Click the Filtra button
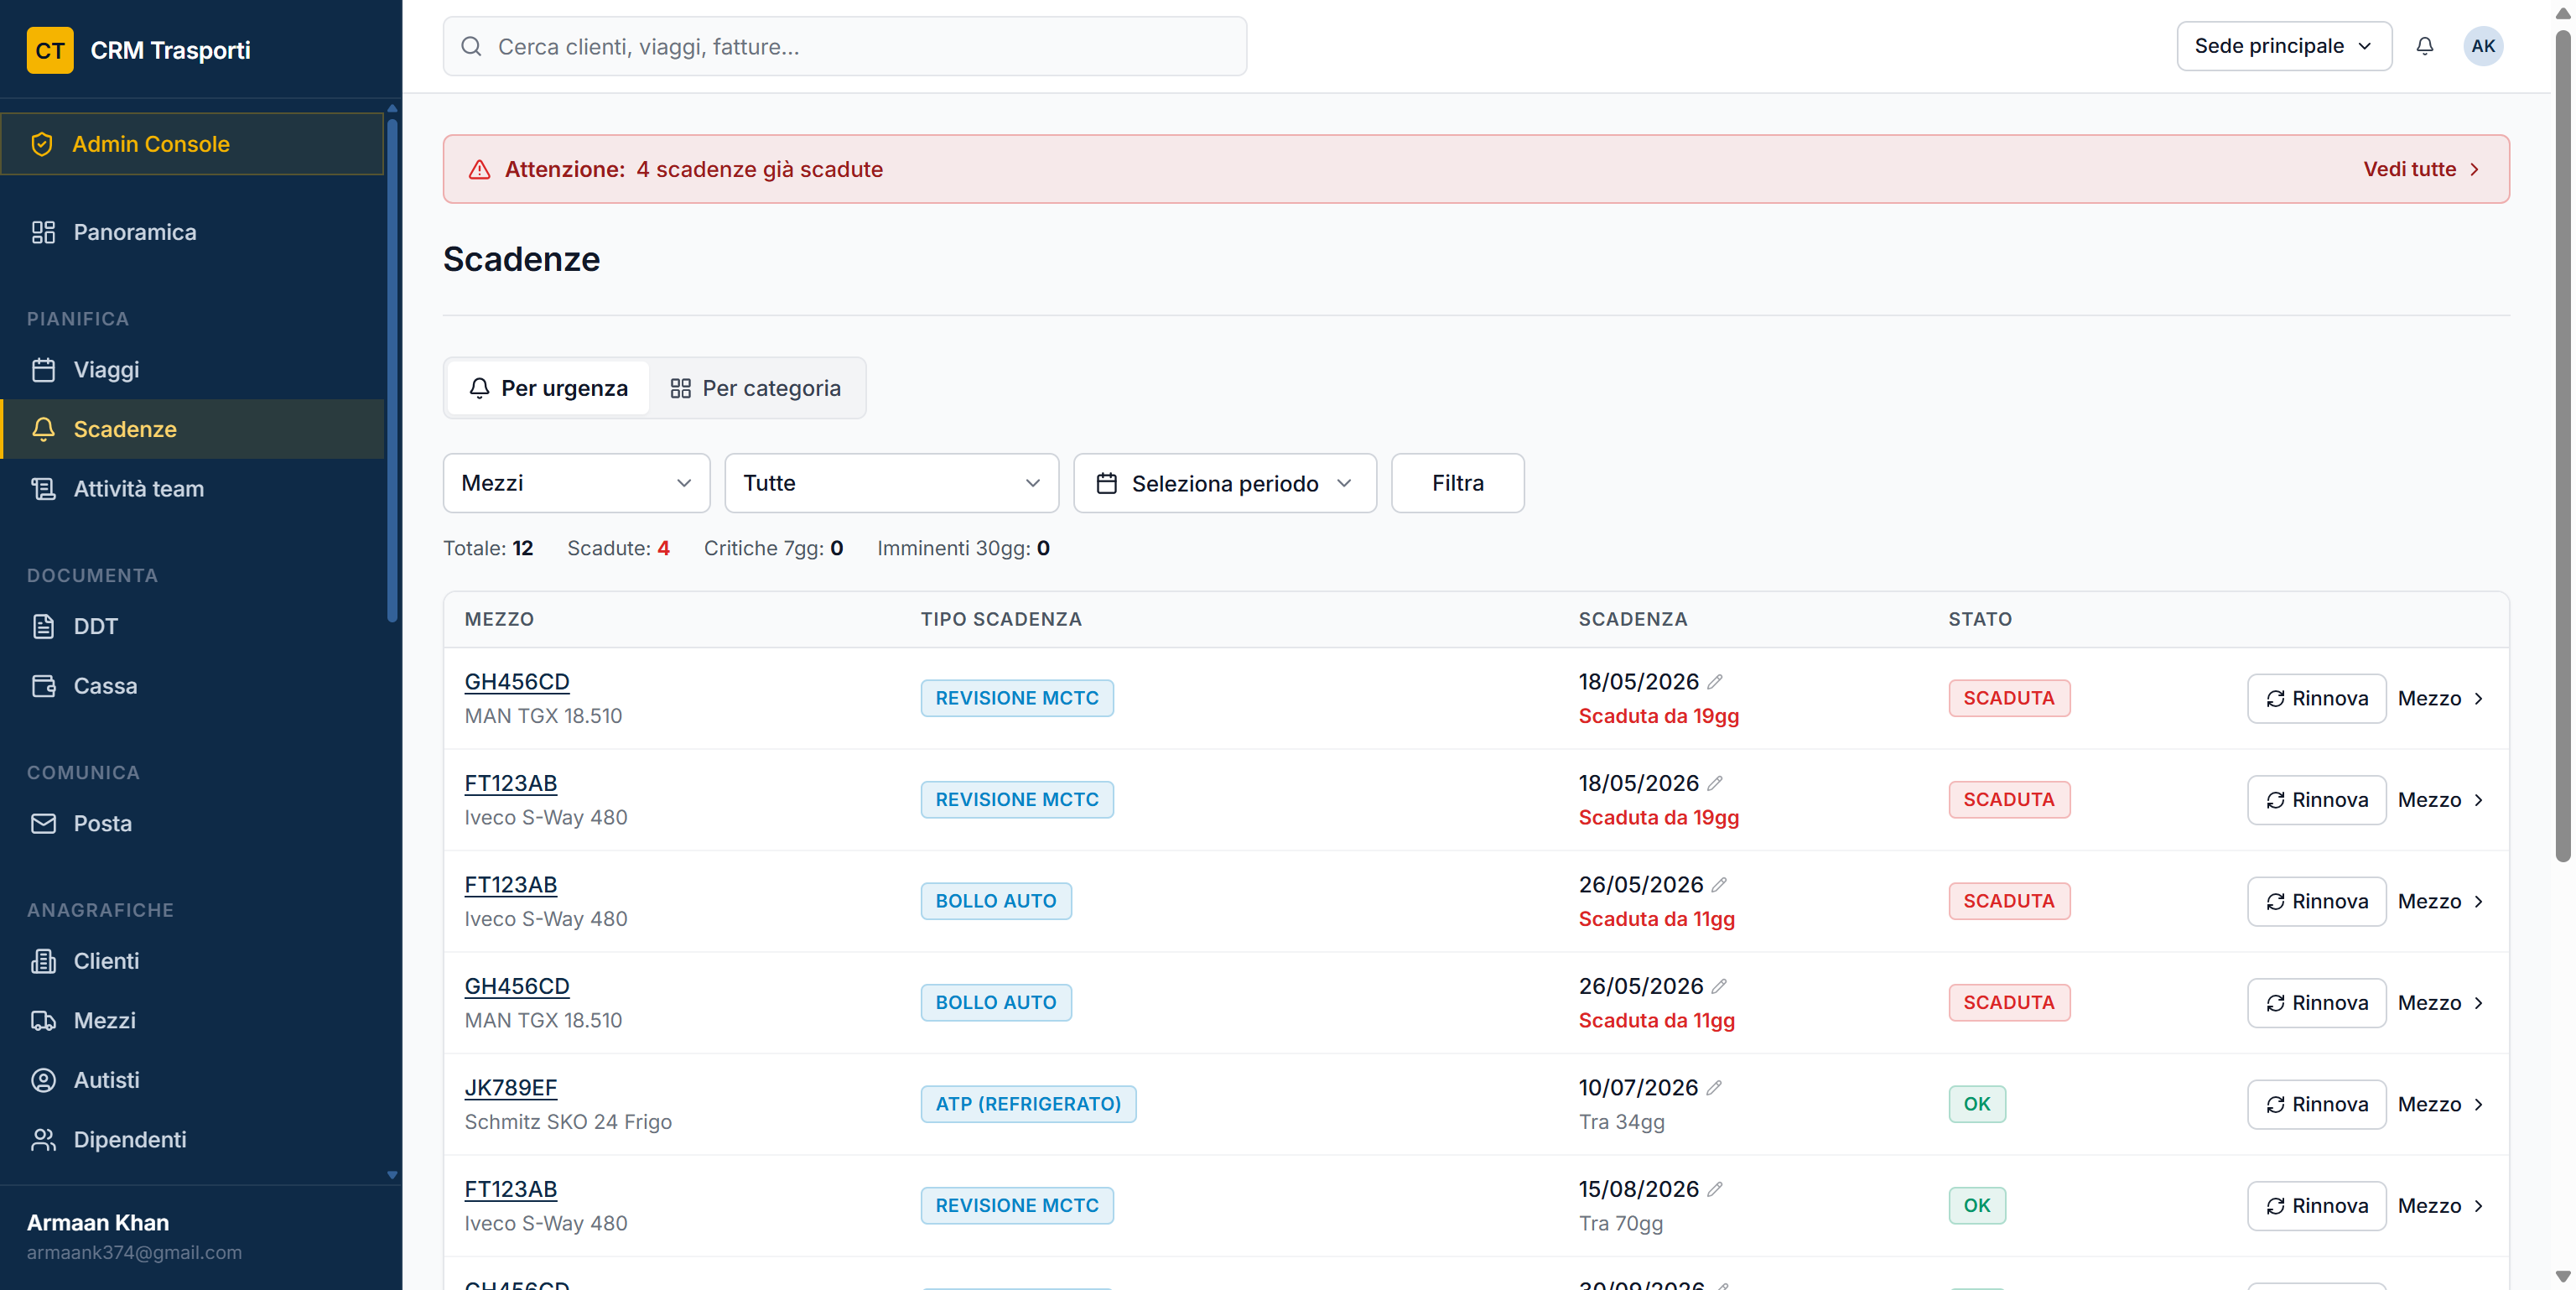This screenshot has width=2576, height=1290. 1457,483
